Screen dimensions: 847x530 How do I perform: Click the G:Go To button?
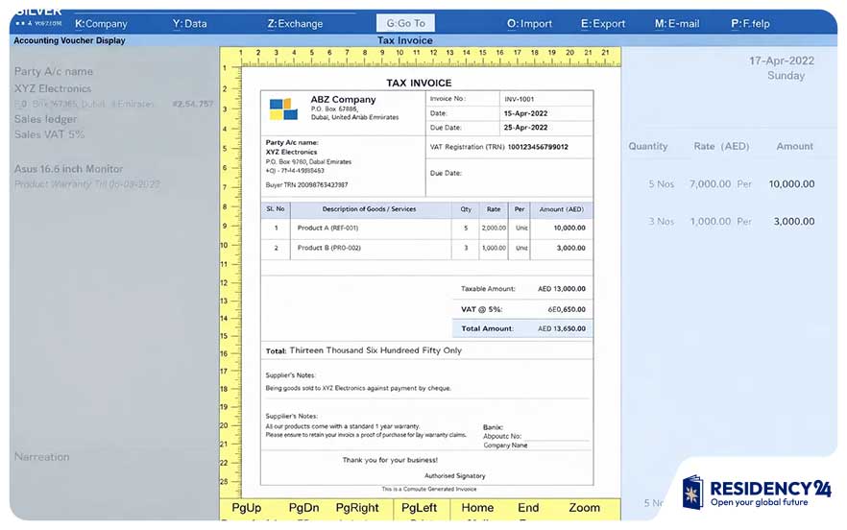[x=405, y=23]
